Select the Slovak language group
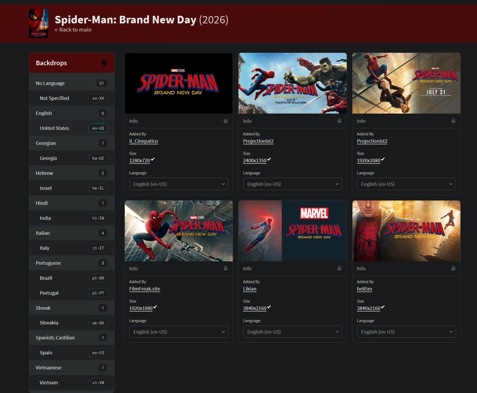Viewport: 477px width, 393px height. [x=72, y=308]
